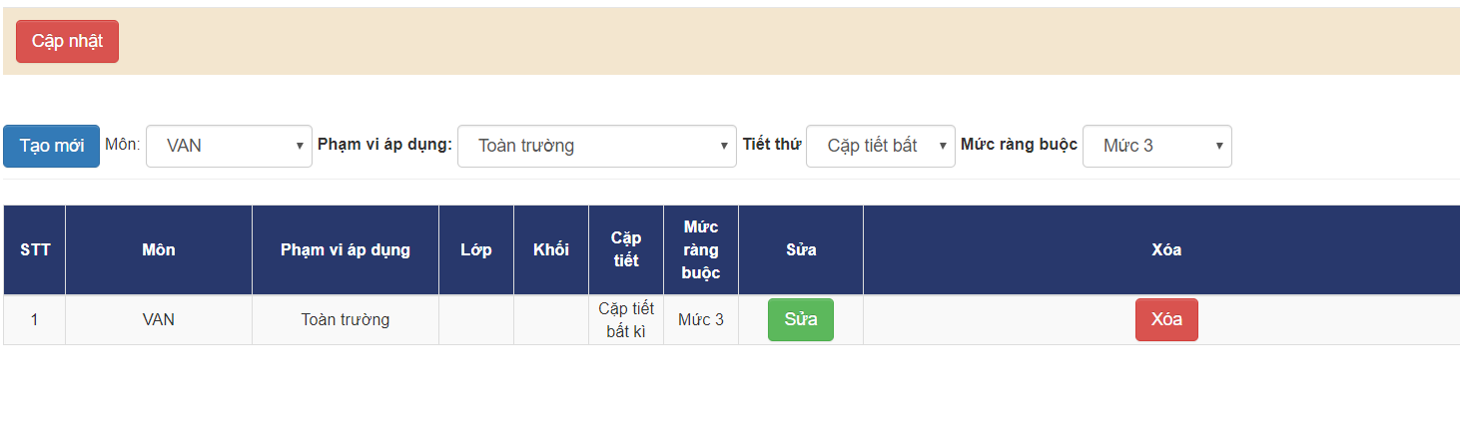This screenshot has height=429, width=1460.
Task: Open the Môn dropdown showing VAN
Action: click(229, 146)
